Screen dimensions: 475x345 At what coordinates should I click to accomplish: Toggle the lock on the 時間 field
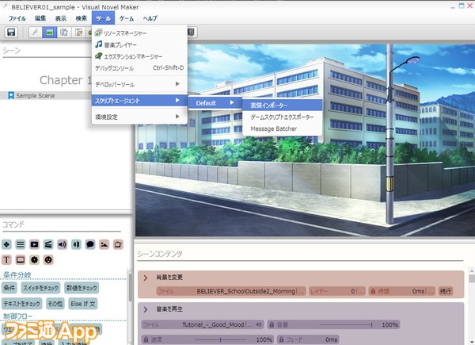pos(373,291)
